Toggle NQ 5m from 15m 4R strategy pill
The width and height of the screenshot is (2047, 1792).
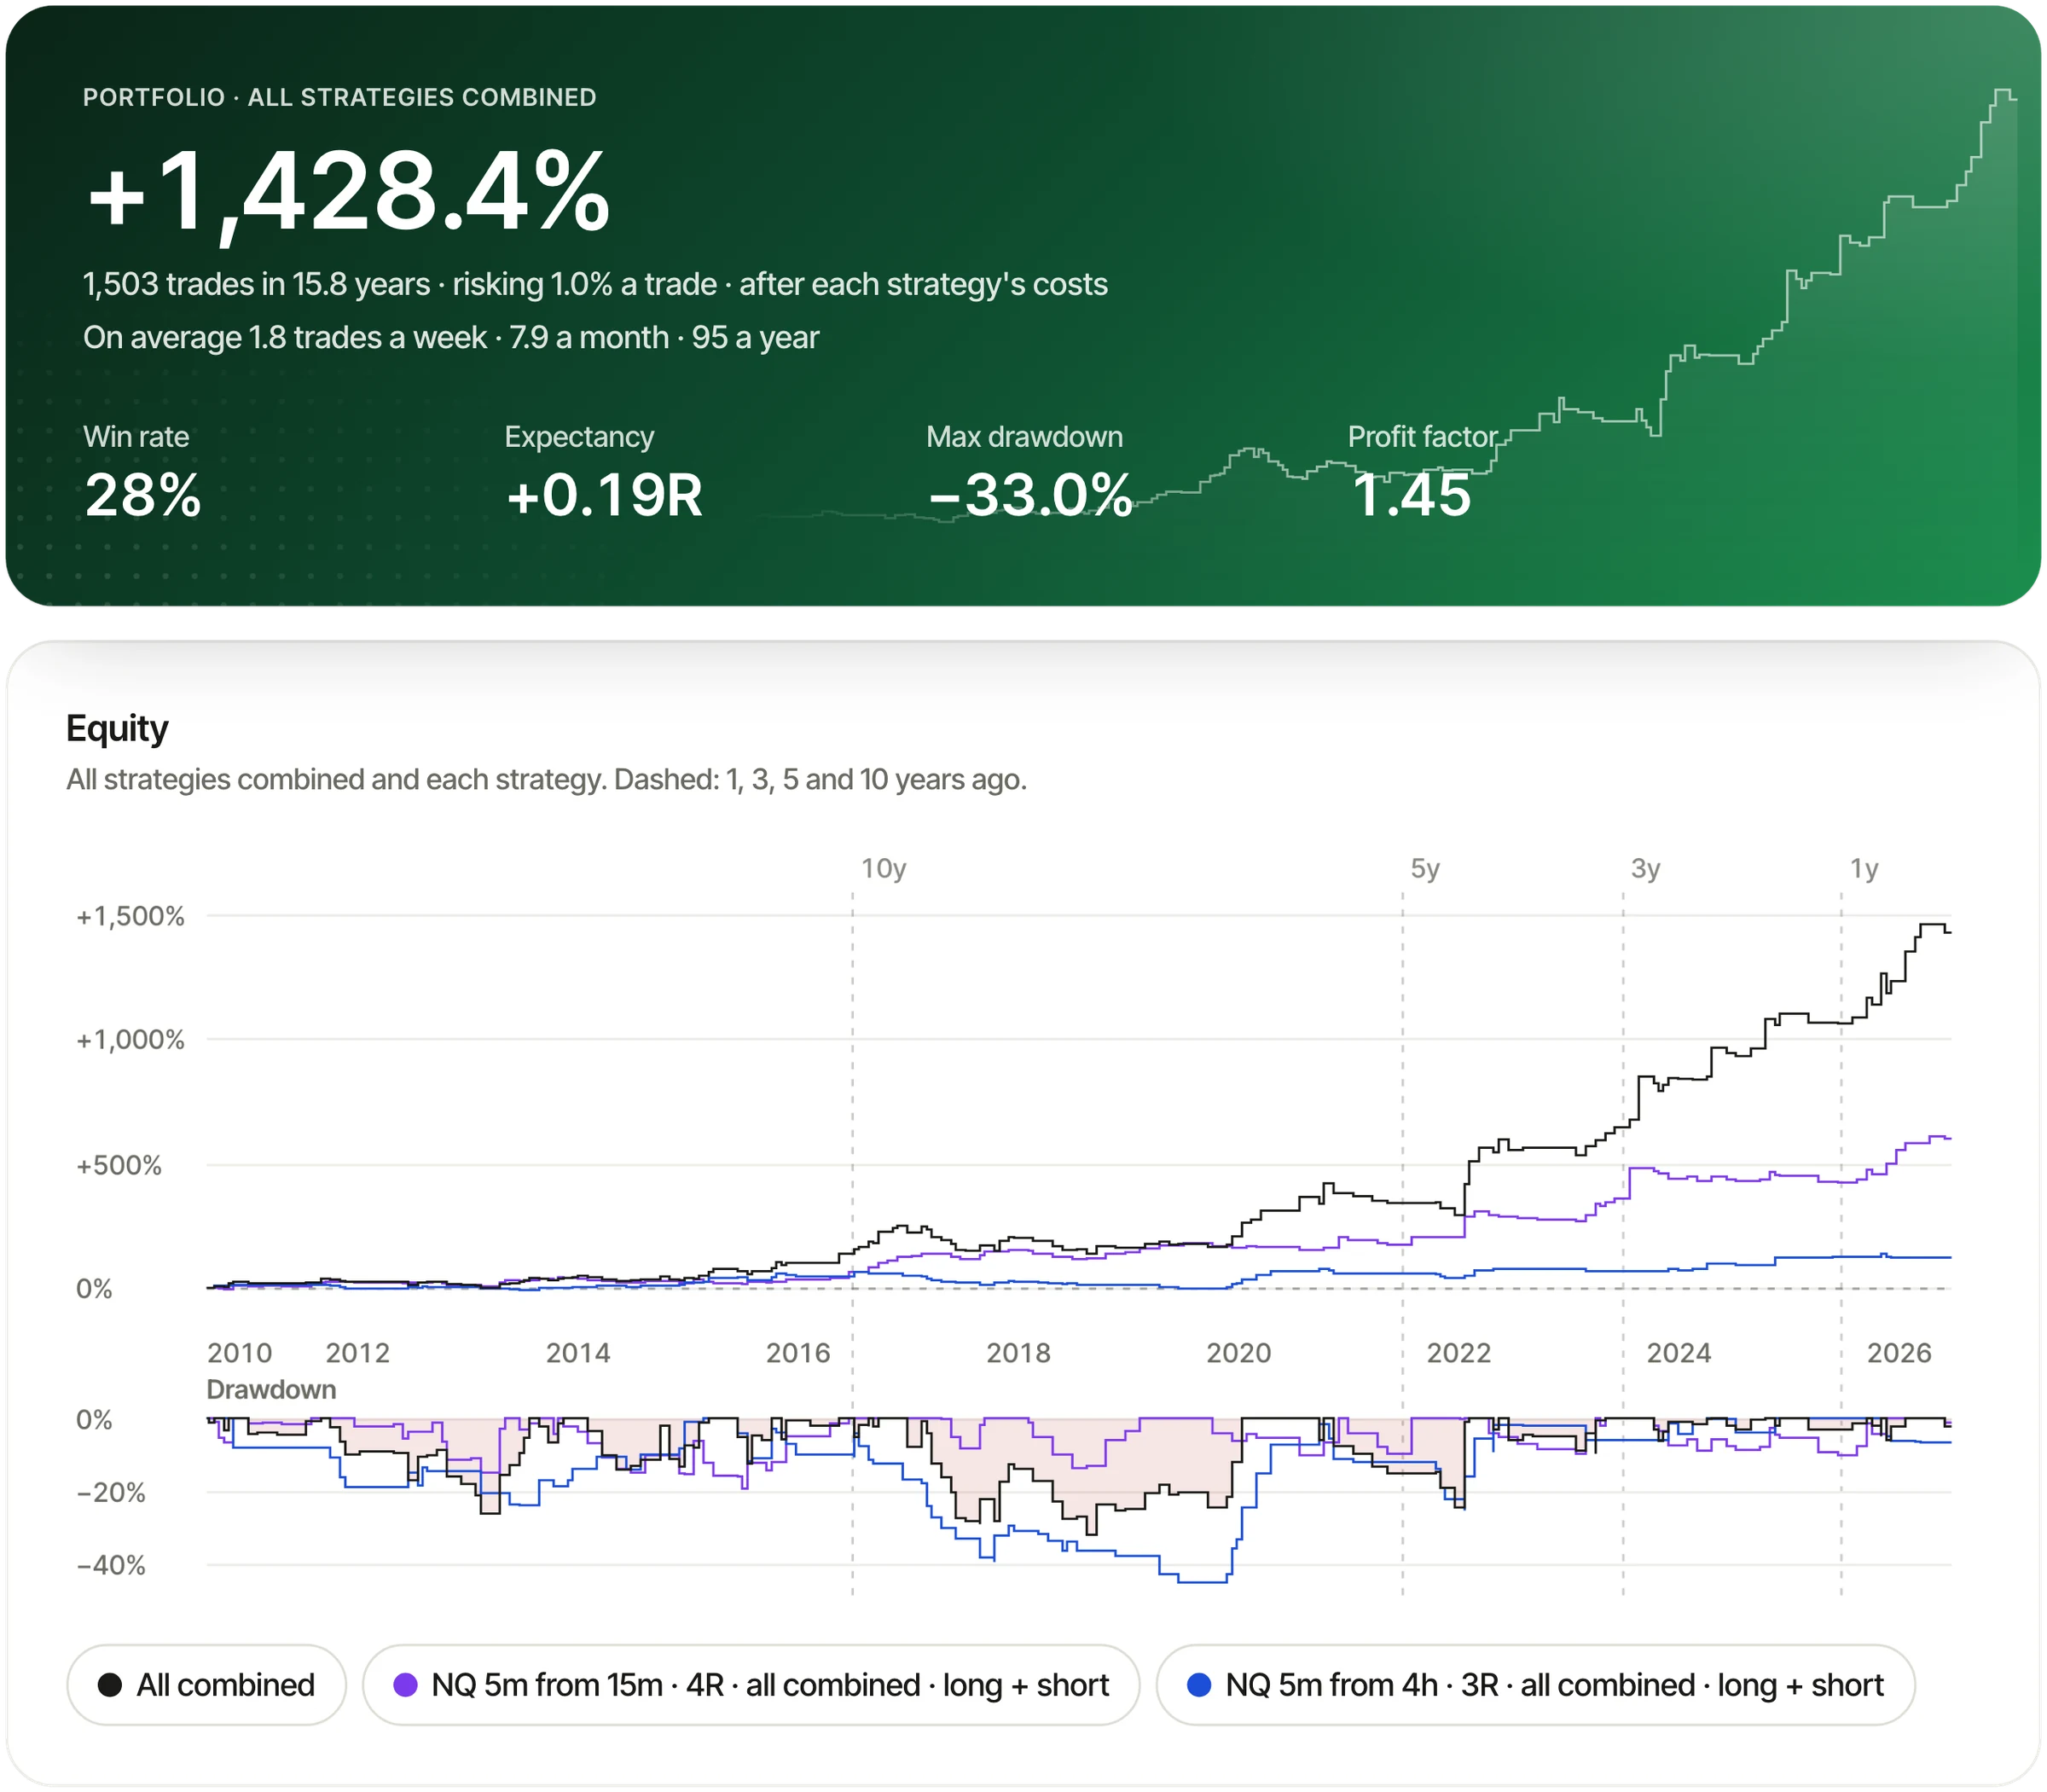[750, 1685]
